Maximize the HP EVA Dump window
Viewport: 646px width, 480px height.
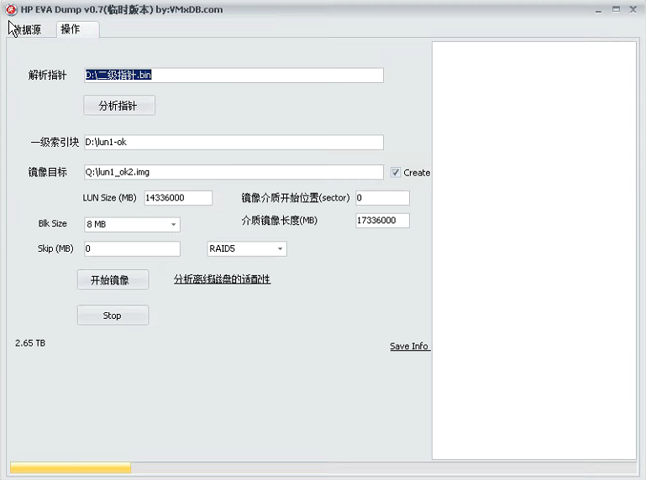(x=616, y=9)
